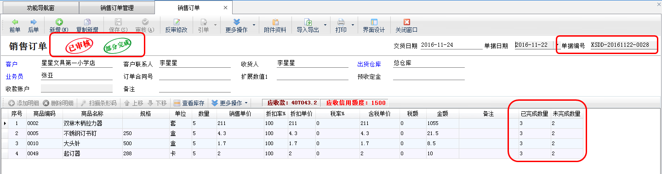Click the 备注 input field

tap(195, 89)
